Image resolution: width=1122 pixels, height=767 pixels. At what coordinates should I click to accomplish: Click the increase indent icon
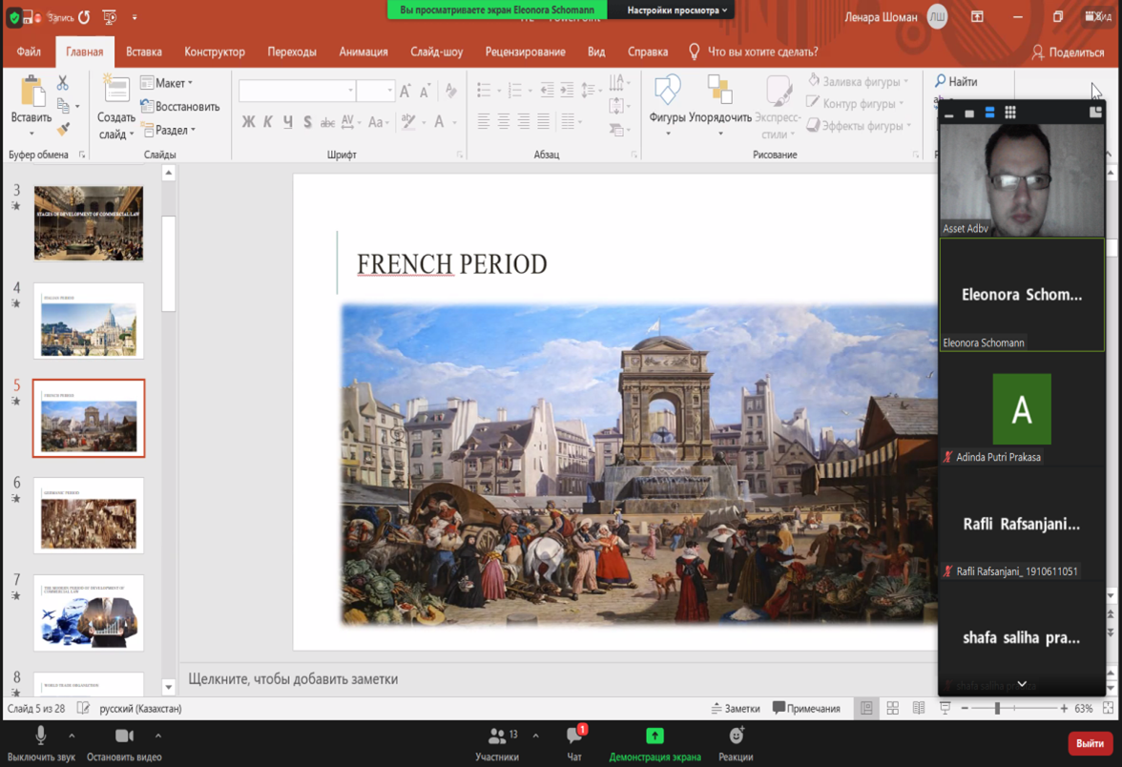pyautogui.click(x=567, y=90)
